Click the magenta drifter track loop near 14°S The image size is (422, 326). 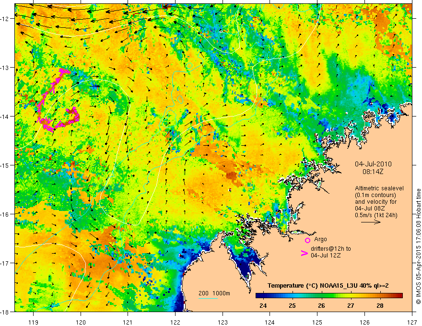click(60, 119)
